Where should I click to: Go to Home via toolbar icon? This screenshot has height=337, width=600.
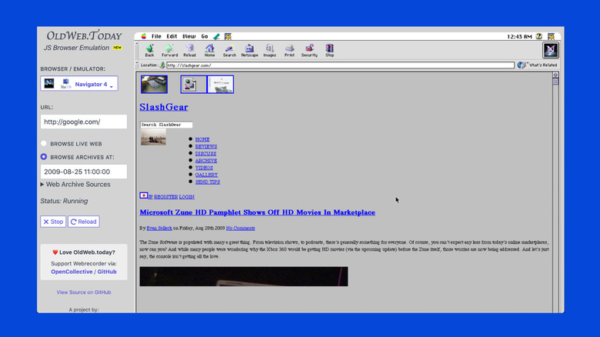point(209,49)
